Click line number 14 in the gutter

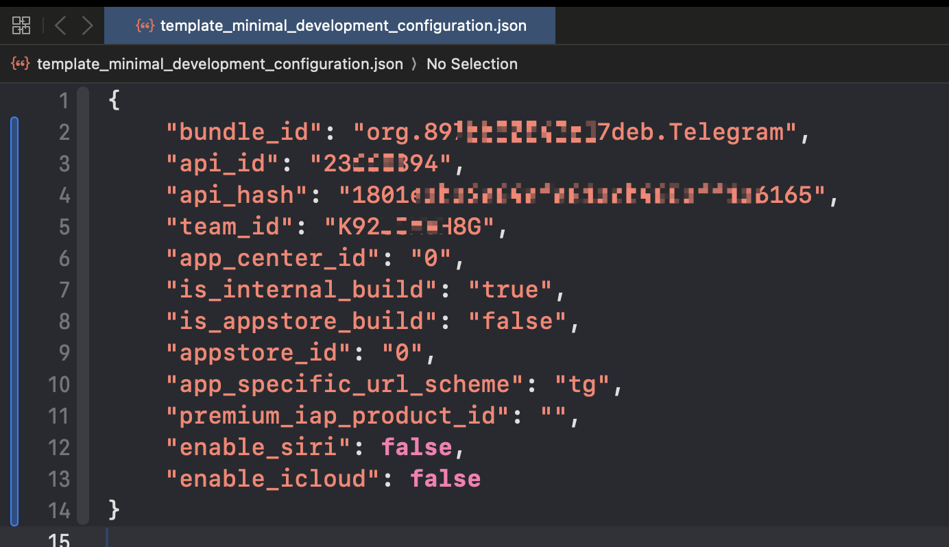click(58, 511)
